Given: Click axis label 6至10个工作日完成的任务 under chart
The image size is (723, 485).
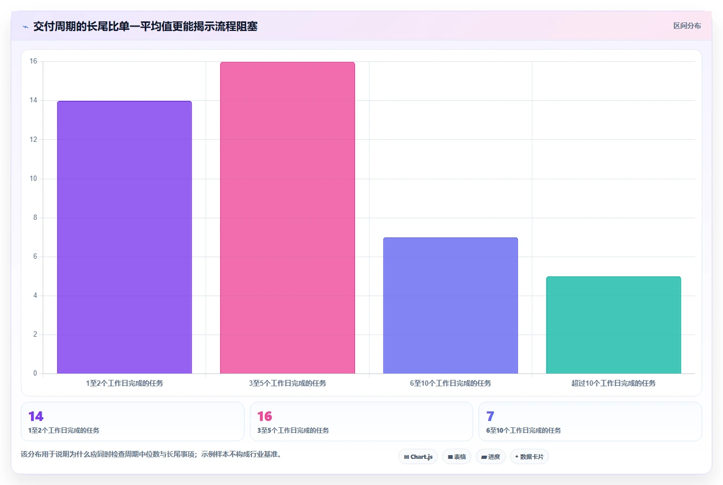Looking at the screenshot, I should point(451,383).
